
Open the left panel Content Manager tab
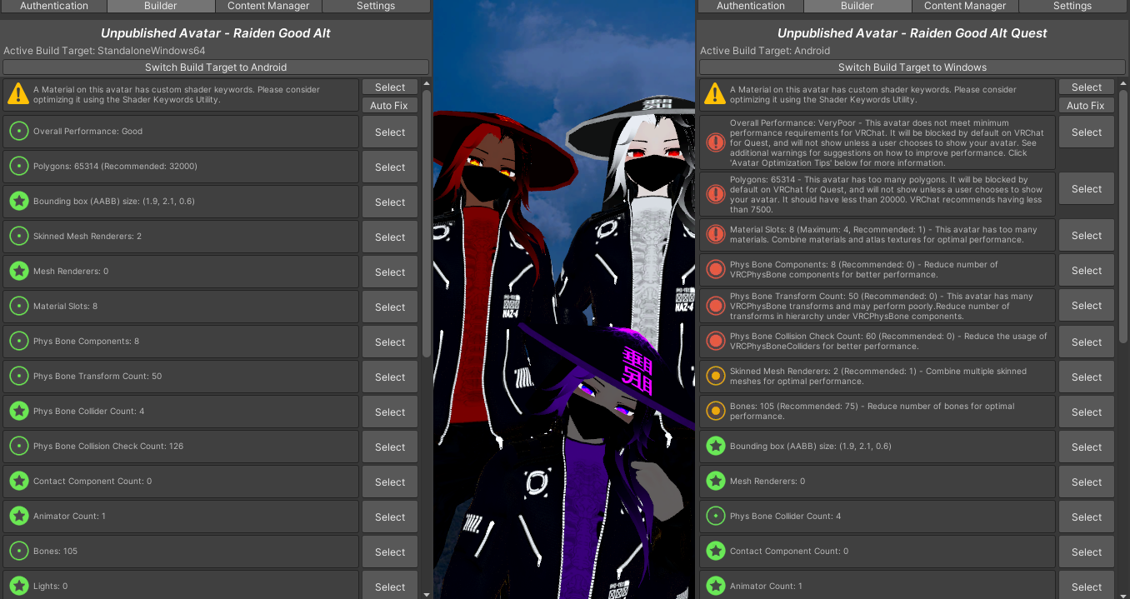click(x=268, y=6)
